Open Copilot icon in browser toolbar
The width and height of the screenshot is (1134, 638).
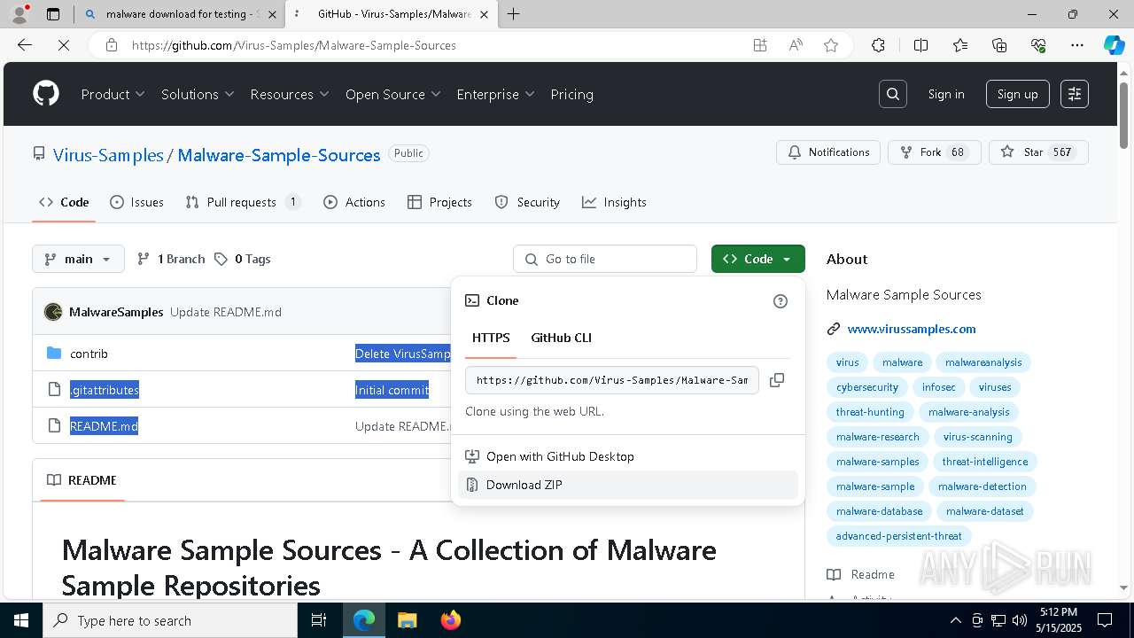[1114, 45]
